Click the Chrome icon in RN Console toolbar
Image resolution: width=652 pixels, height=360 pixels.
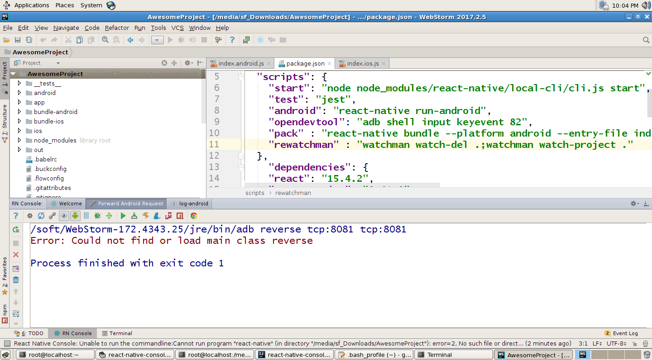pyautogui.click(x=193, y=216)
